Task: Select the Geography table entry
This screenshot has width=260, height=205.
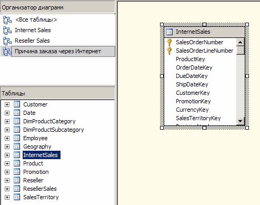Action: tap(37, 147)
